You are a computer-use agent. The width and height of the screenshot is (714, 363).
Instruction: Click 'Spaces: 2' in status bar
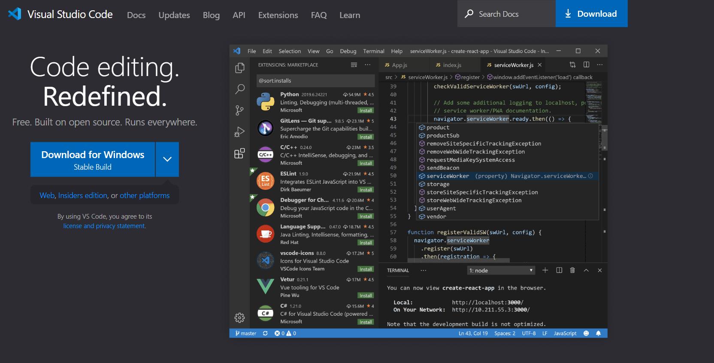pyautogui.click(x=505, y=333)
